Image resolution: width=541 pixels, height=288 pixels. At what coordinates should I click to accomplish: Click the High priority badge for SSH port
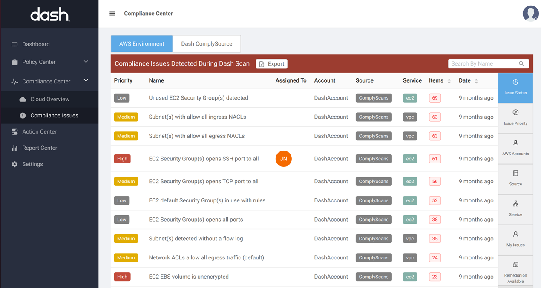pos(122,159)
